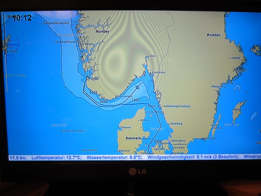The image size is (261, 196).
Task: Click the 10:12 clock display
Action: tap(22, 18)
